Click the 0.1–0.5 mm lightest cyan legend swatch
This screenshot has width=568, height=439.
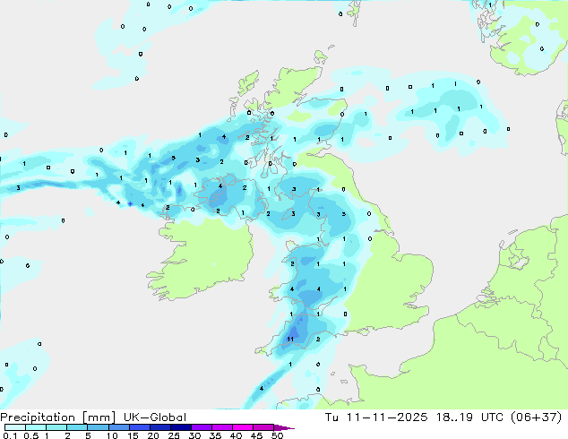(15, 427)
